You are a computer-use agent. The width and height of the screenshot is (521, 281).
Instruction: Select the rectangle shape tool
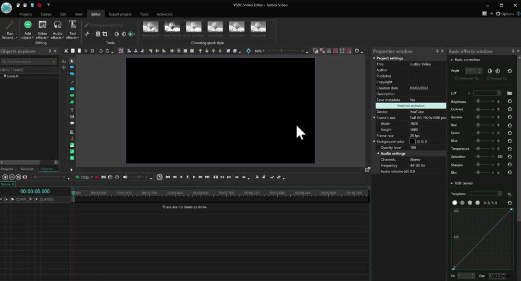(72, 89)
